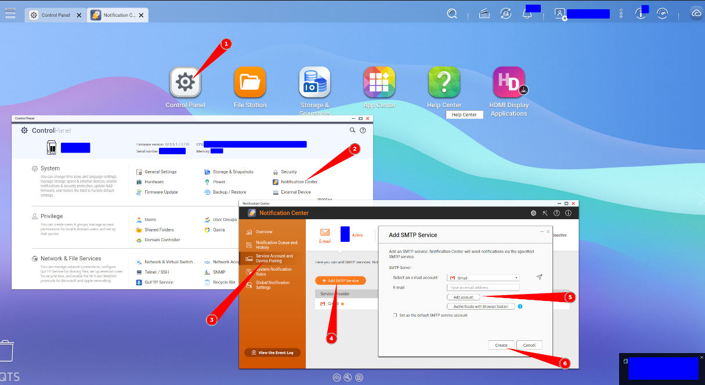Open the myQNAPcloud icon in top bar
This screenshot has height=385, width=705.
(x=696, y=14)
